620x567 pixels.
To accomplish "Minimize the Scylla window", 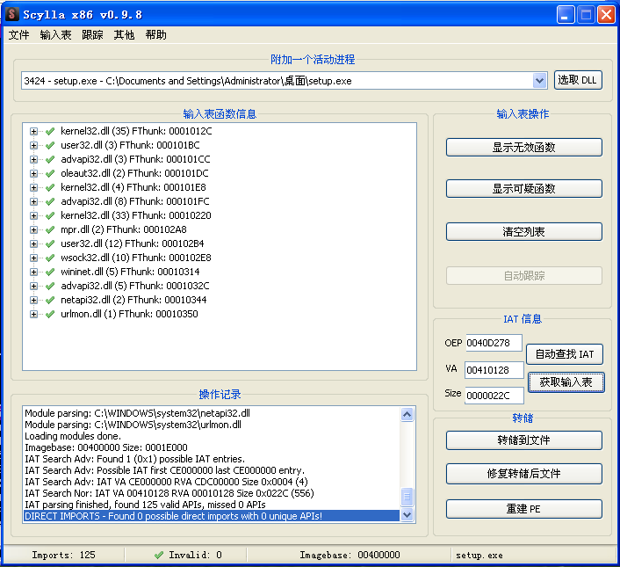I will pos(566,15).
